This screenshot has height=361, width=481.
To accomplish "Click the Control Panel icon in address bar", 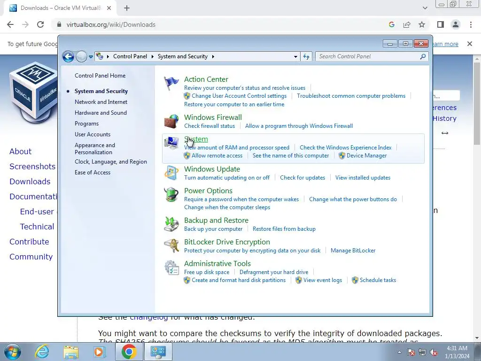I will point(100,56).
